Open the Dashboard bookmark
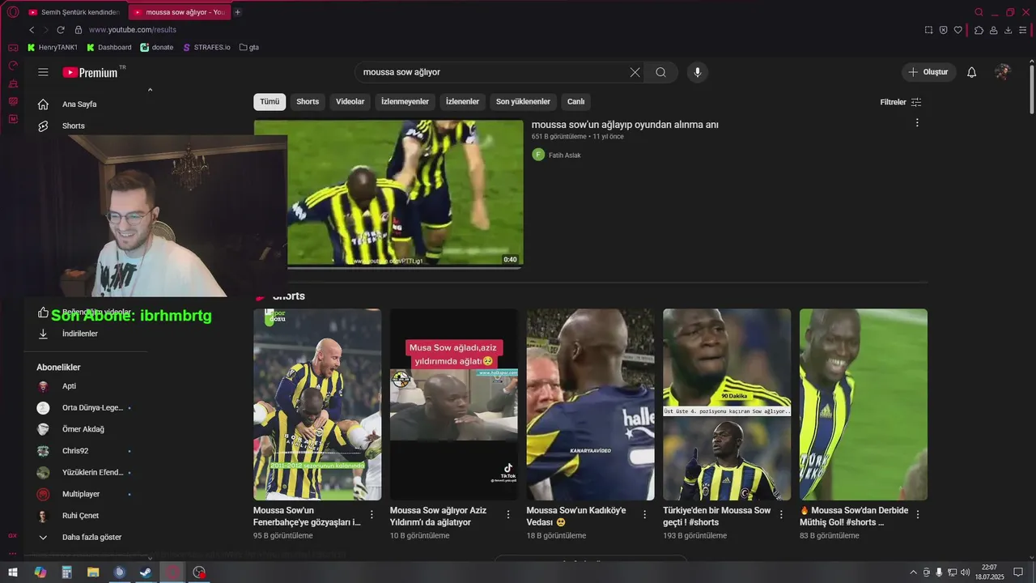 109,48
